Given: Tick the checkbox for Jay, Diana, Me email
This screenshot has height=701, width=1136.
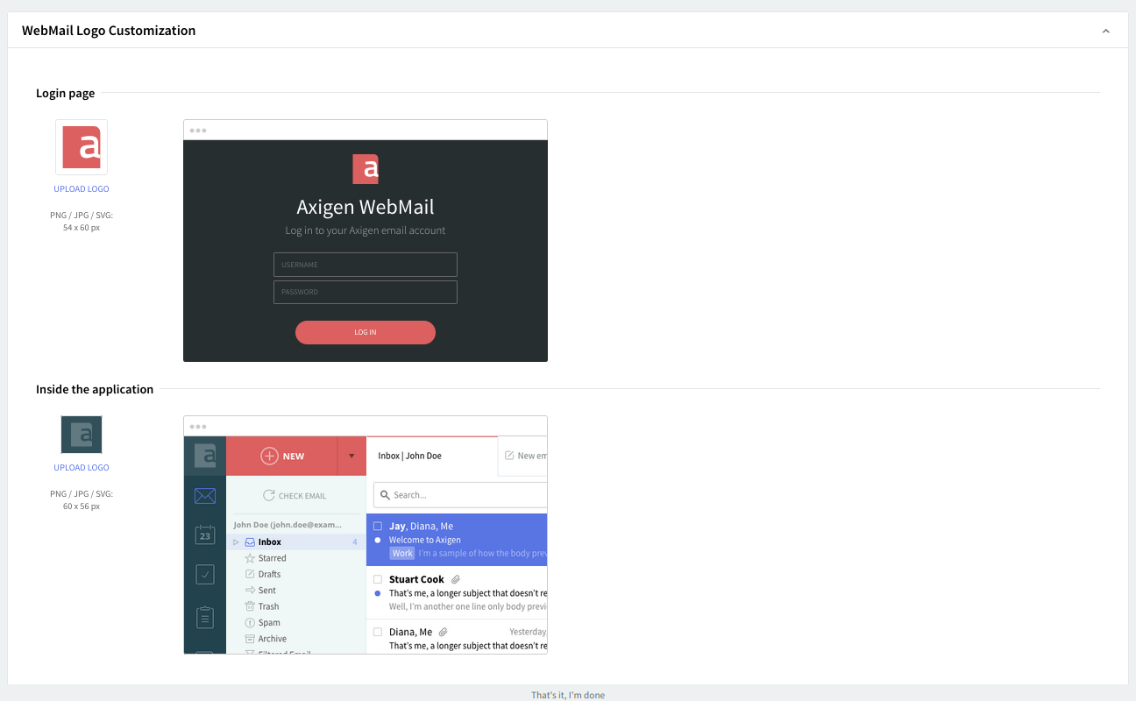Looking at the screenshot, I should [x=378, y=526].
